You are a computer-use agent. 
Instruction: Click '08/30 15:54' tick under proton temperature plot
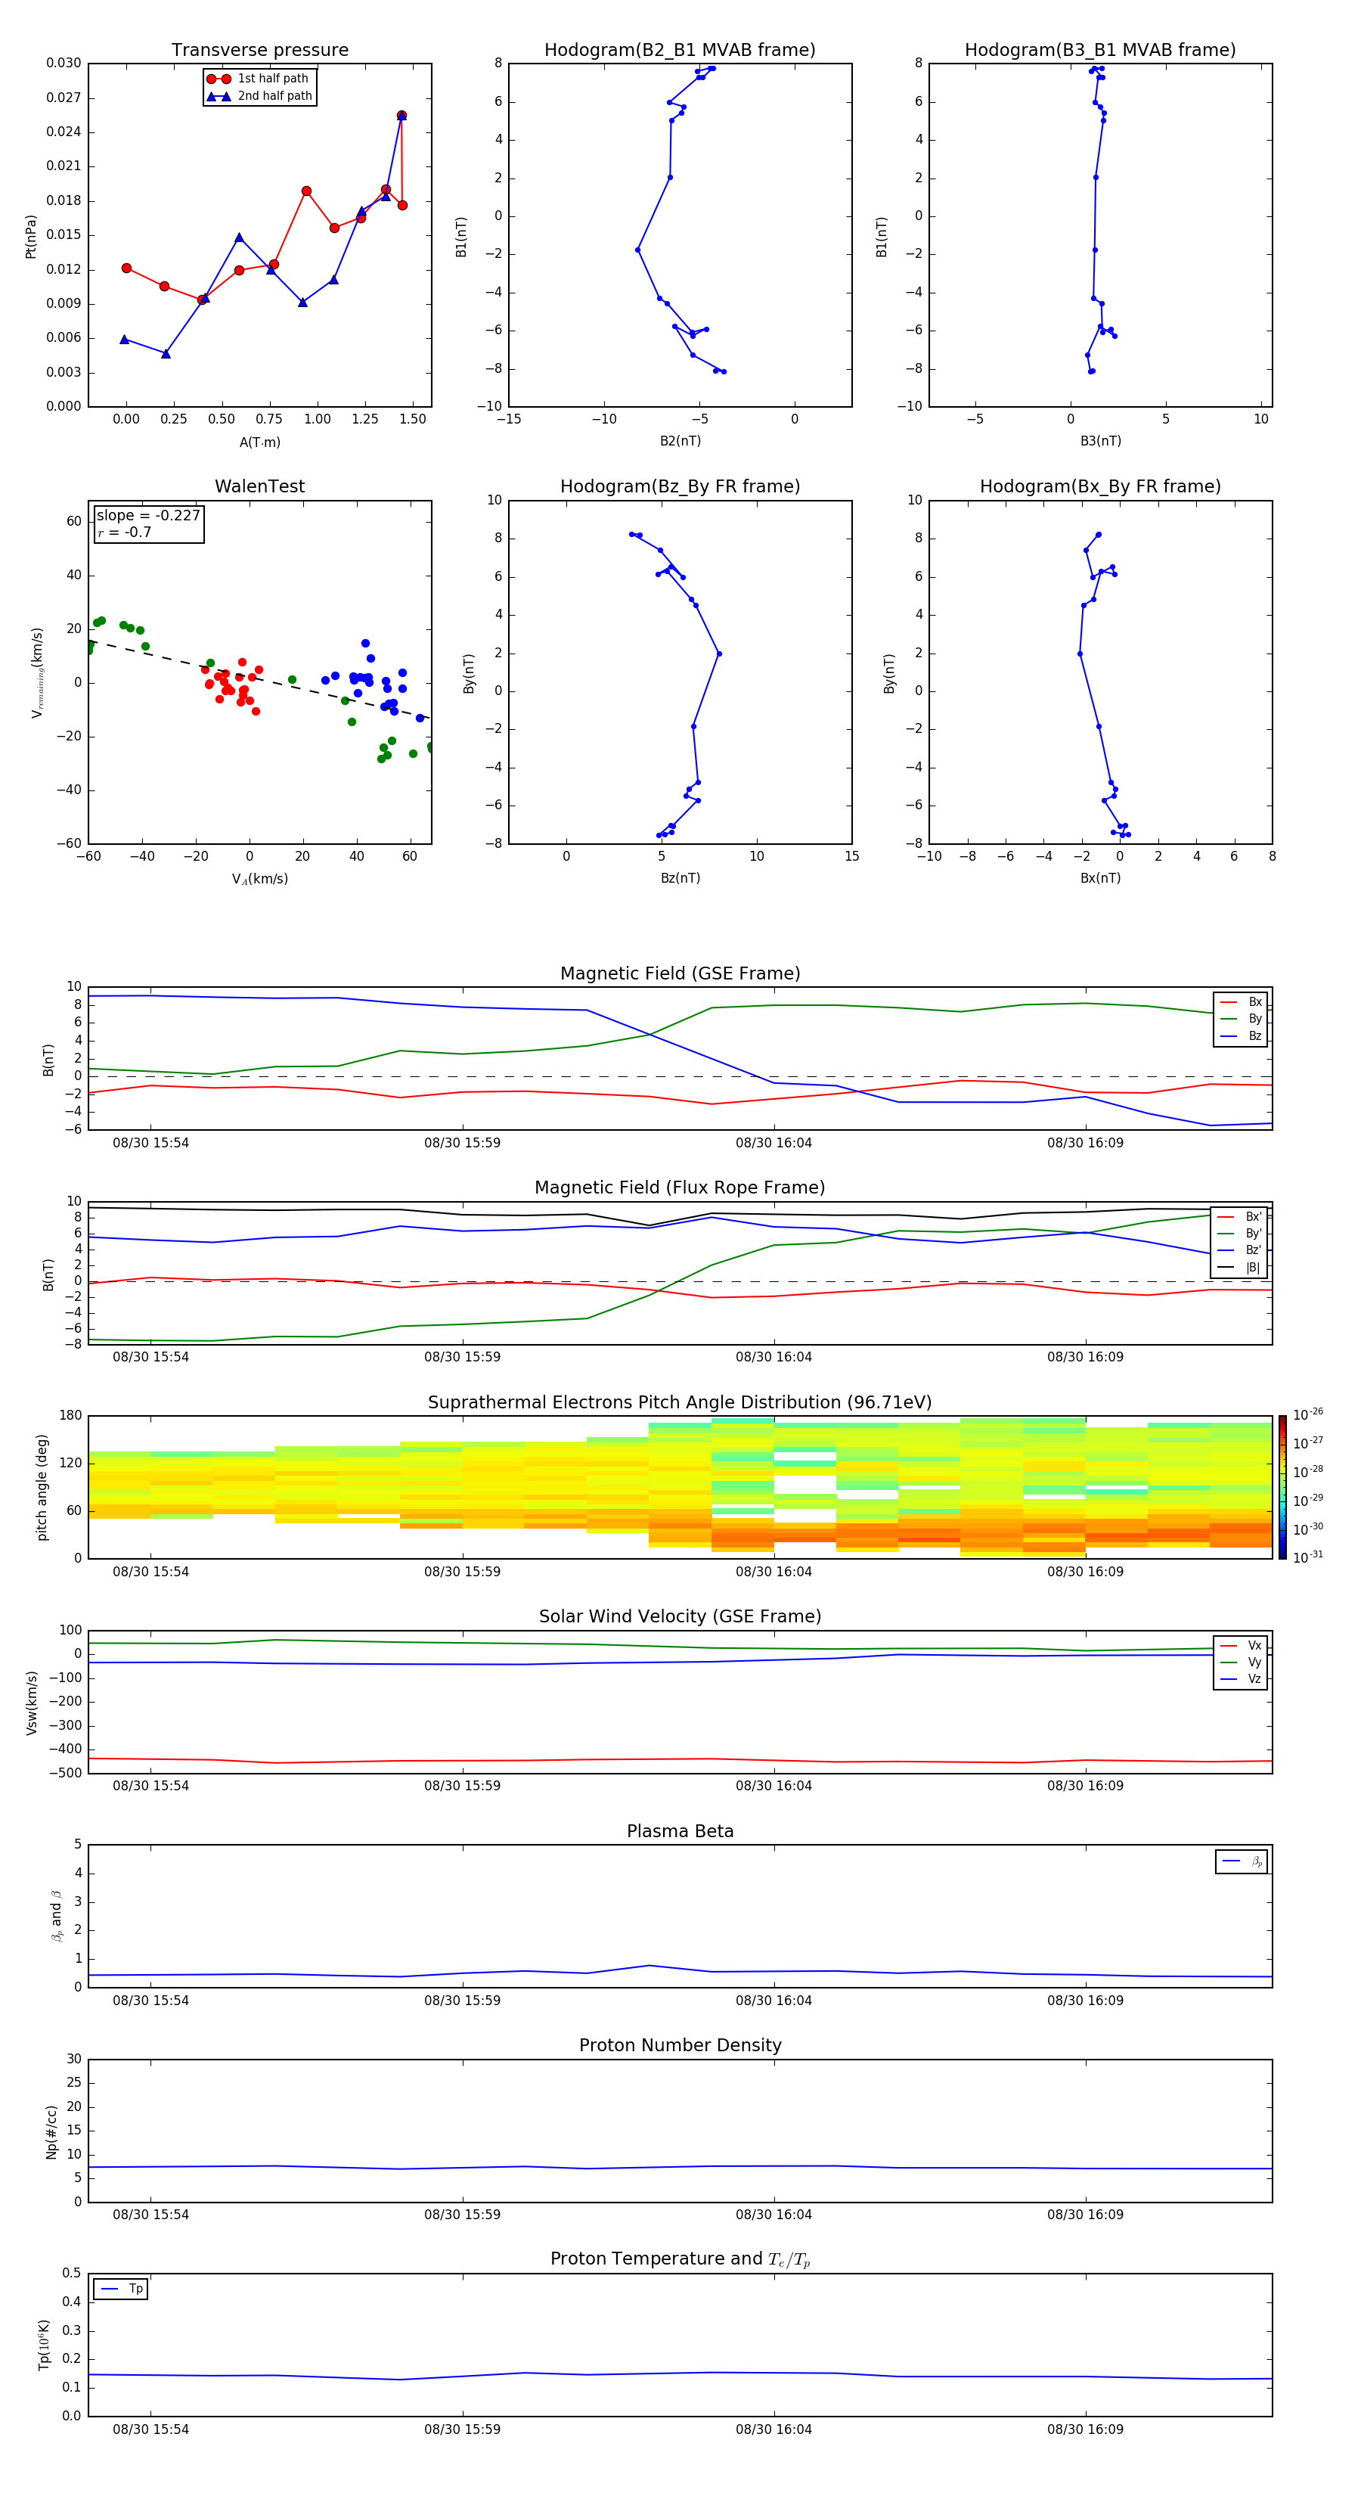[150, 2429]
